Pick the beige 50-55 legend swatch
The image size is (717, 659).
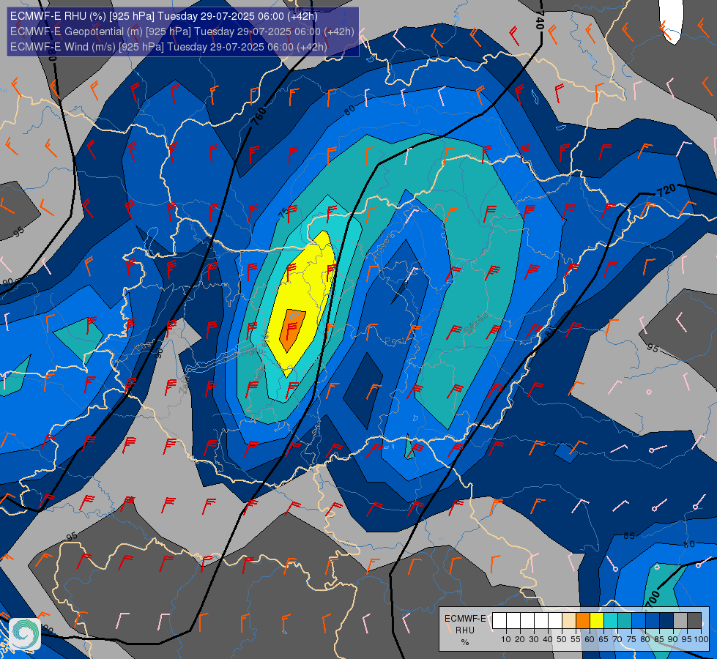pyautogui.click(x=569, y=621)
